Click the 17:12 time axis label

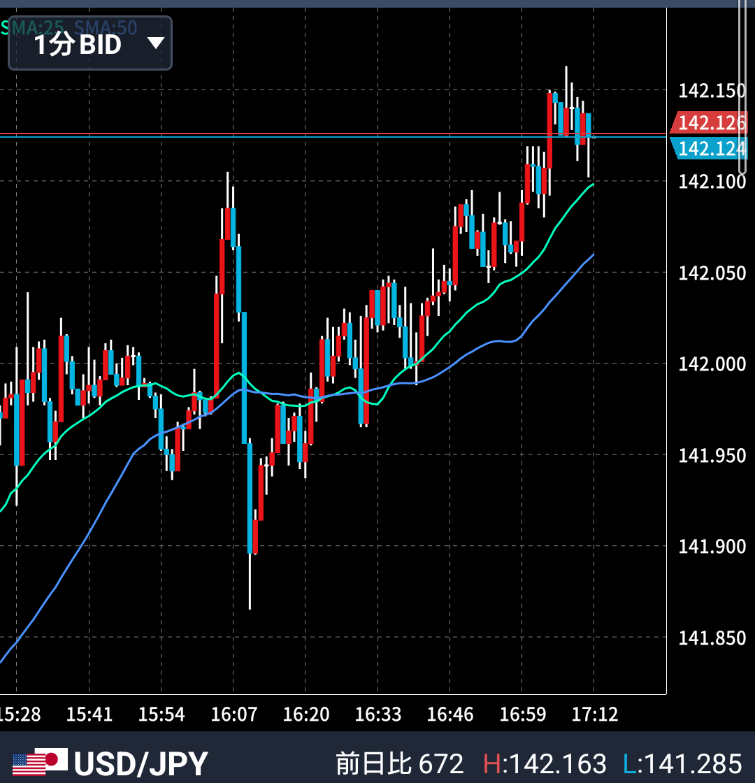pos(595,714)
